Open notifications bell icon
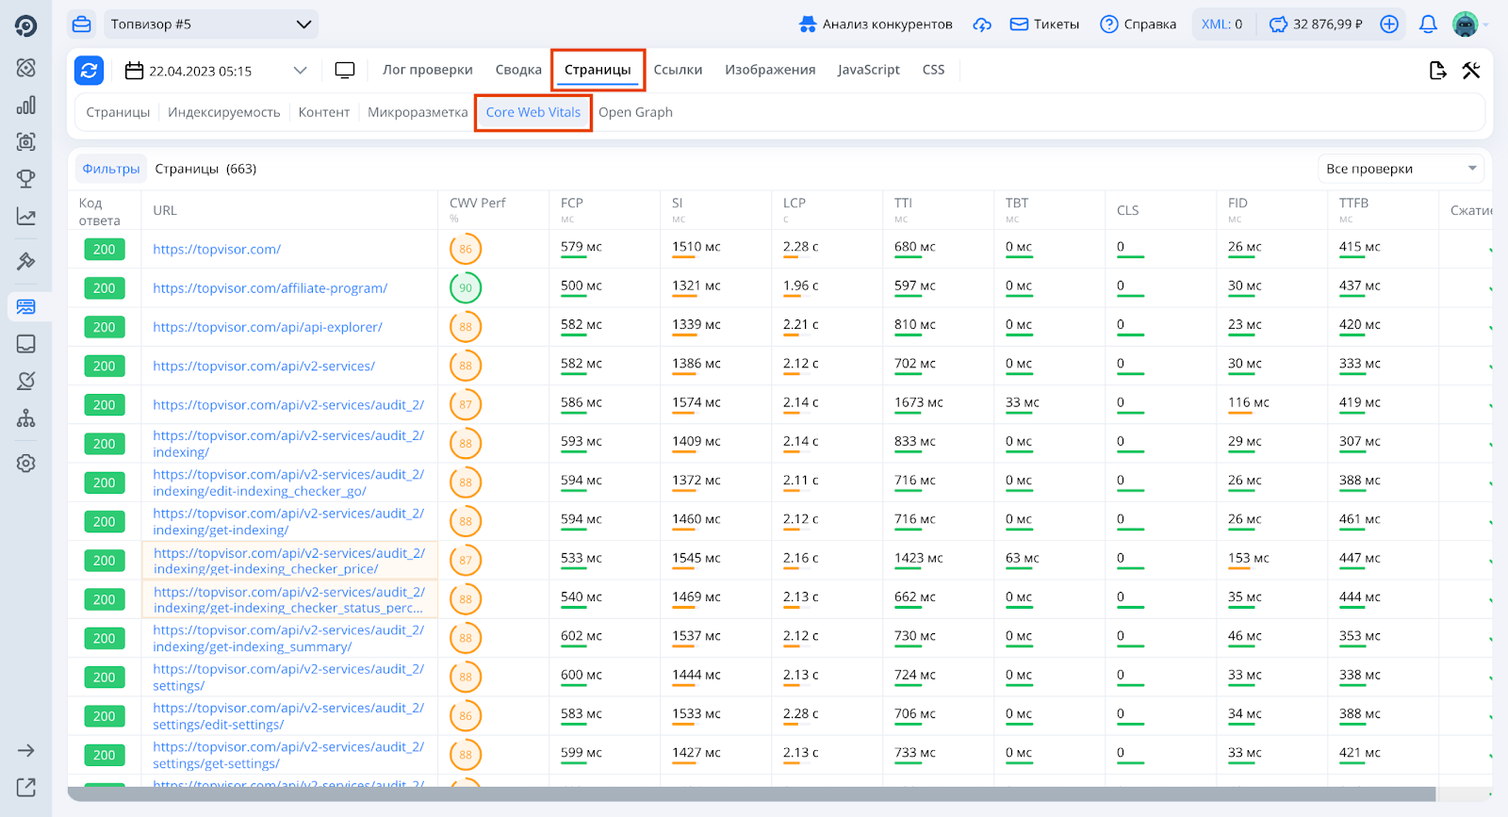The height and width of the screenshot is (817, 1508). pos(1428,25)
